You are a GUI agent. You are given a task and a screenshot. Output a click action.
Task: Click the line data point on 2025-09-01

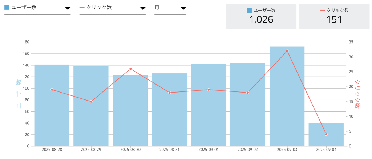click(209, 90)
